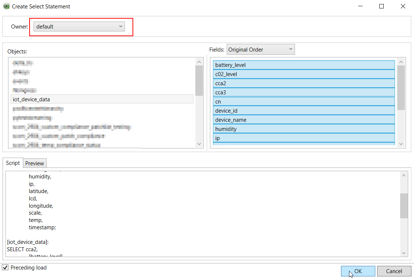Change Fields order from Original Order

[291, 49]
